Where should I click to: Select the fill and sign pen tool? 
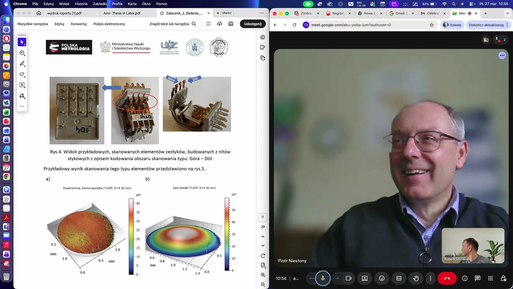click(x=22, y=96)
